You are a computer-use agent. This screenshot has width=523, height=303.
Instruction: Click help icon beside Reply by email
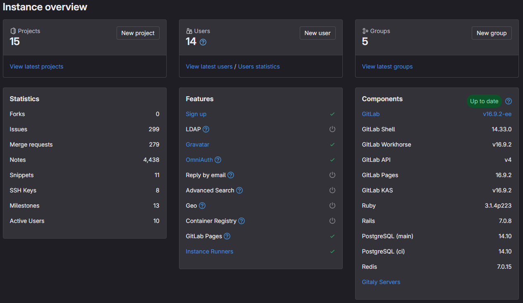(x=231, y=175)
